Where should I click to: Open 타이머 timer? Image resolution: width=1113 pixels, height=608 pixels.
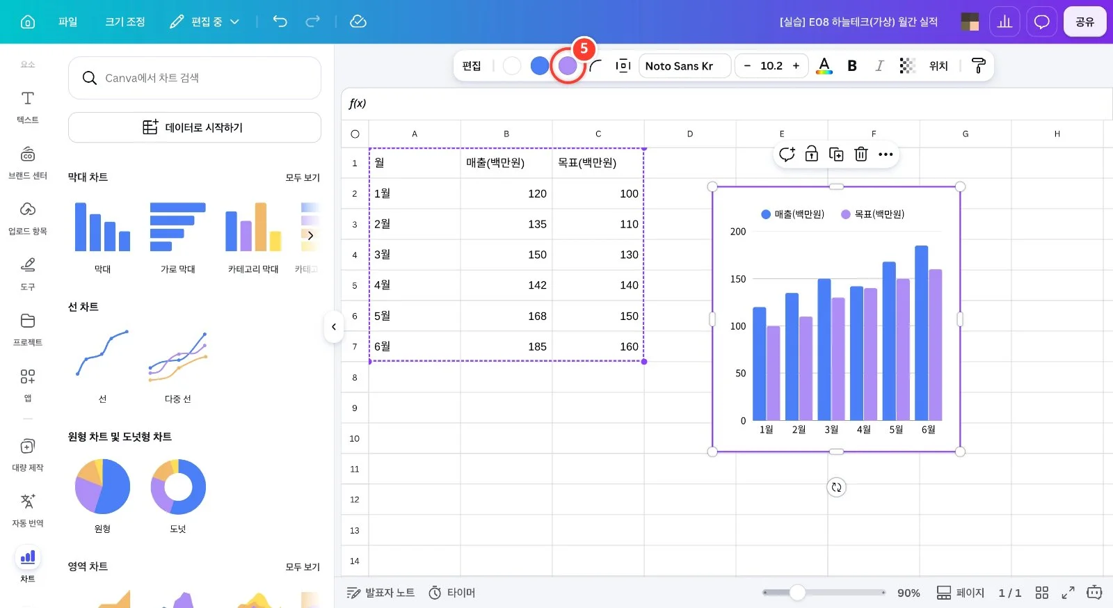(452, 593)
